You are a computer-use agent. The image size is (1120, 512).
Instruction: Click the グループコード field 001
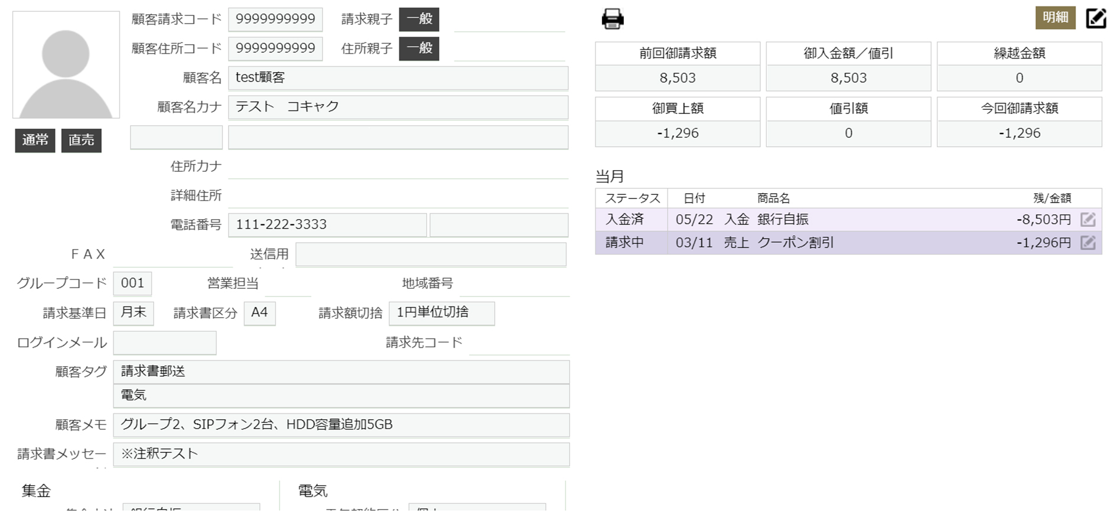[132, 283]
